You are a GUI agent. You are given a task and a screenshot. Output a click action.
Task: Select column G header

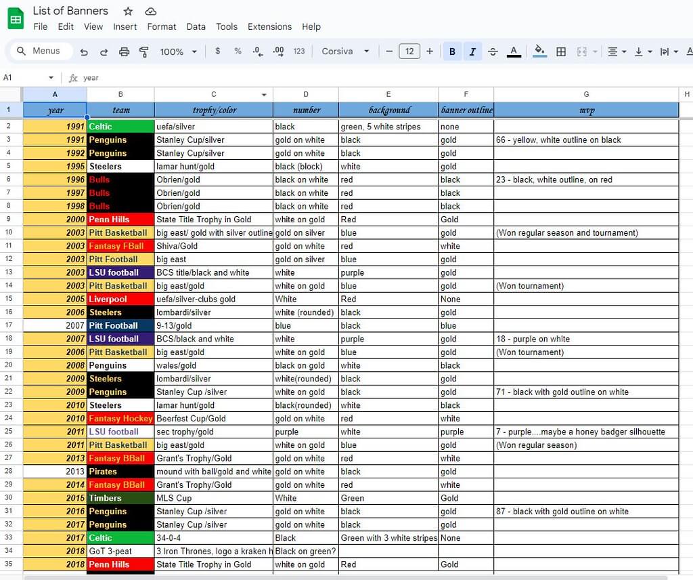pyautogui.click(x=586, y=94)
